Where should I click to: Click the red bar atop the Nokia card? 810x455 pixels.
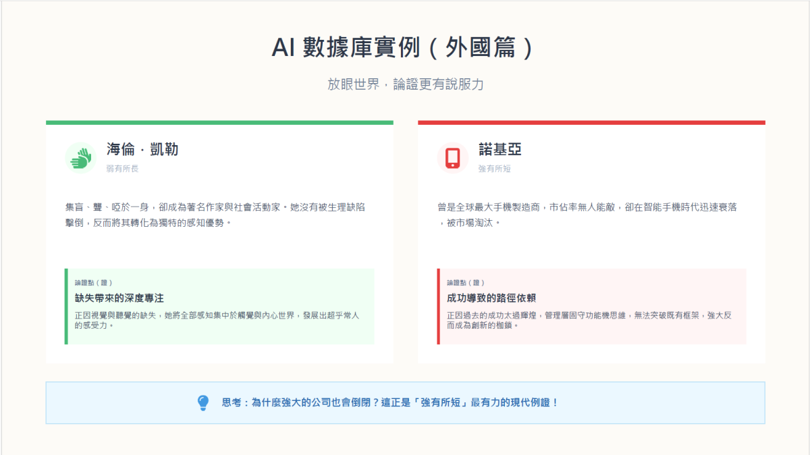pos(591,123)
